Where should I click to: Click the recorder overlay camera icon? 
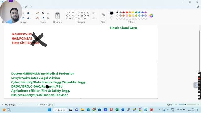click(199, 75)
